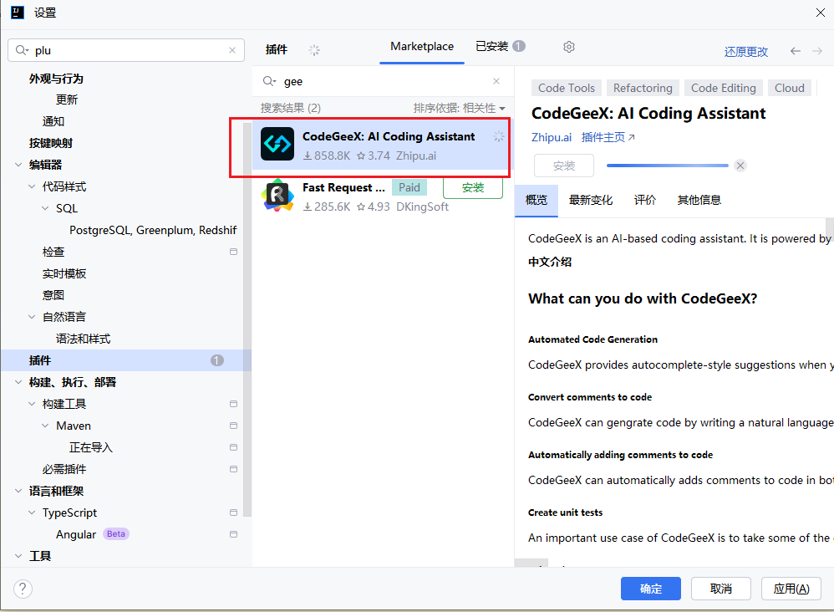This screenshot has width=834, height=612.
Task: Collapse the 代码样式 tree node
Action: coord(32,186)
